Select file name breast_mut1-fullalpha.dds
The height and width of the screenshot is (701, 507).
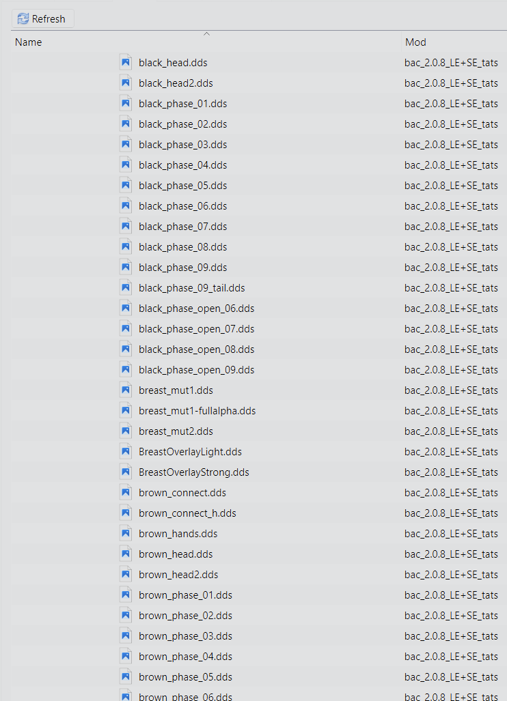[197, 411]
